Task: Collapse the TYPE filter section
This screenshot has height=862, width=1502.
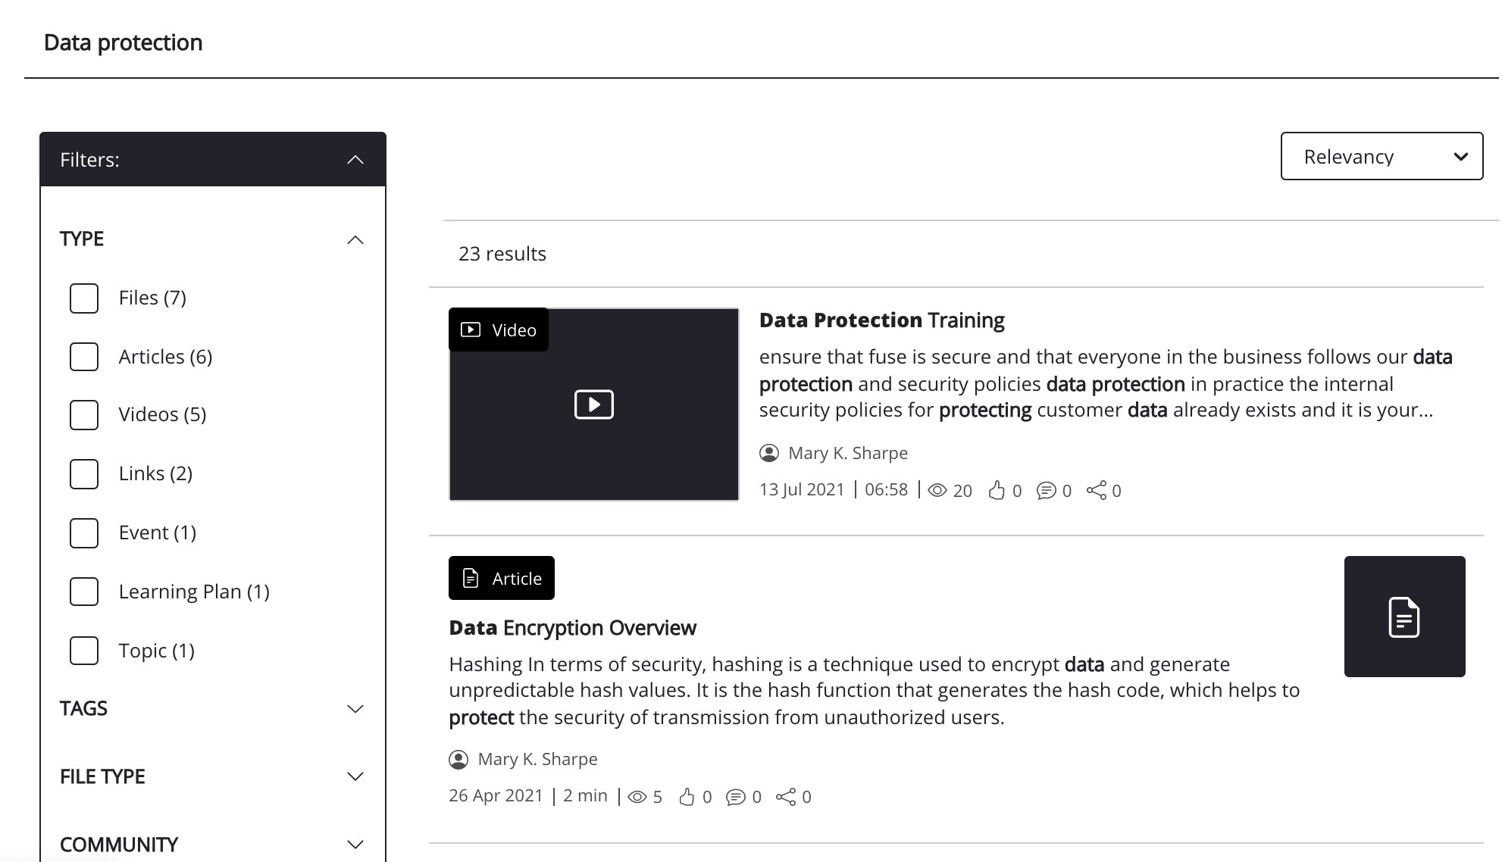Action: coord(355,240)
